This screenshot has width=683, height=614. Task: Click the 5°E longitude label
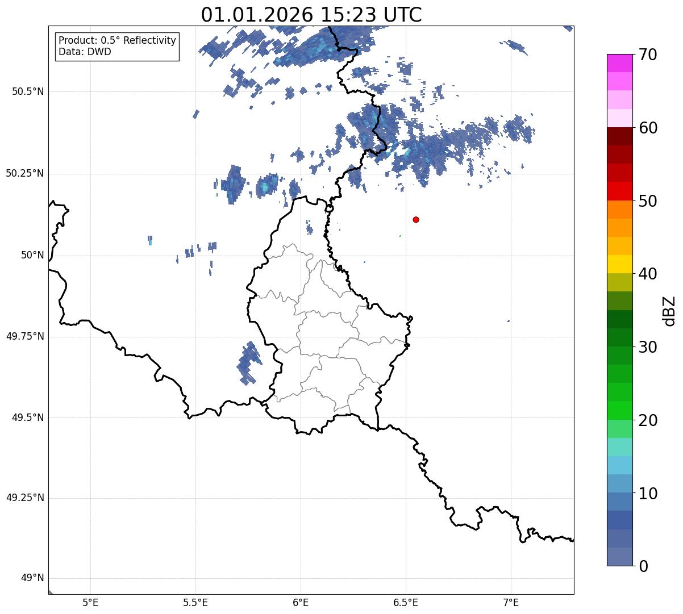click(90, 603)
